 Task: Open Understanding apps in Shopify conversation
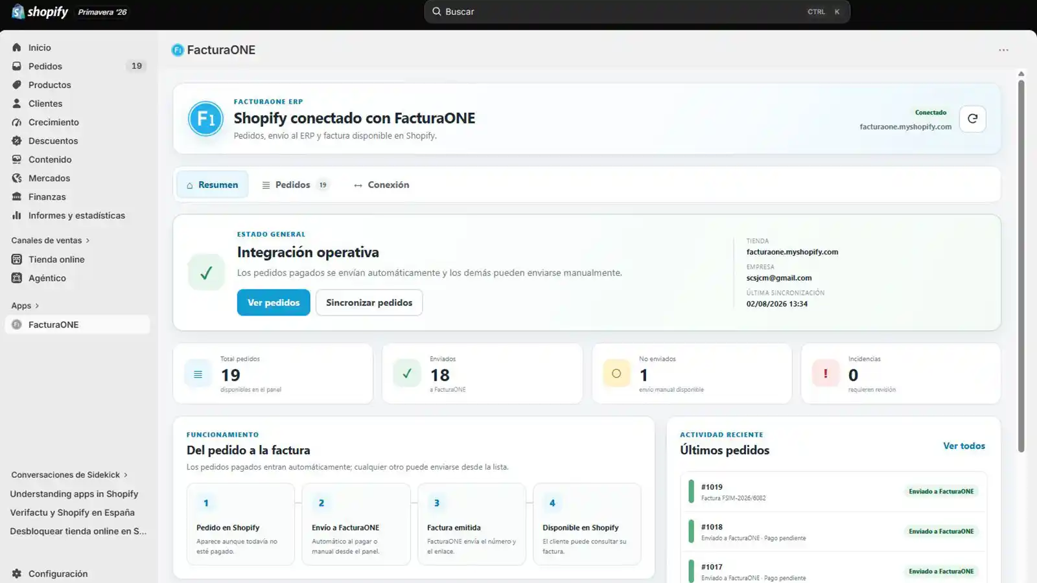[74, 494]
